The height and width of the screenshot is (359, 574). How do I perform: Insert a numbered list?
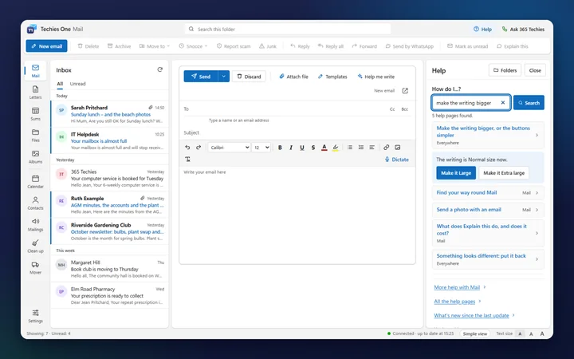point(361,148)
